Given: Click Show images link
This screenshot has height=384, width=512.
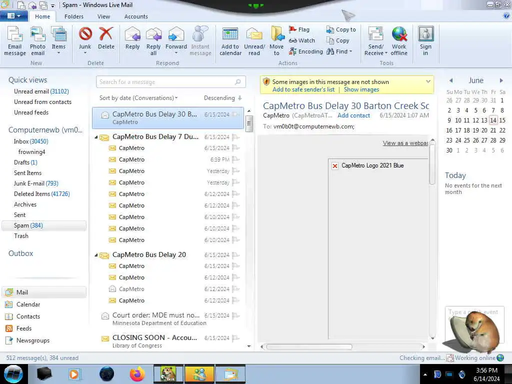Looking at the screenshot, I should (x=361, y=89).
